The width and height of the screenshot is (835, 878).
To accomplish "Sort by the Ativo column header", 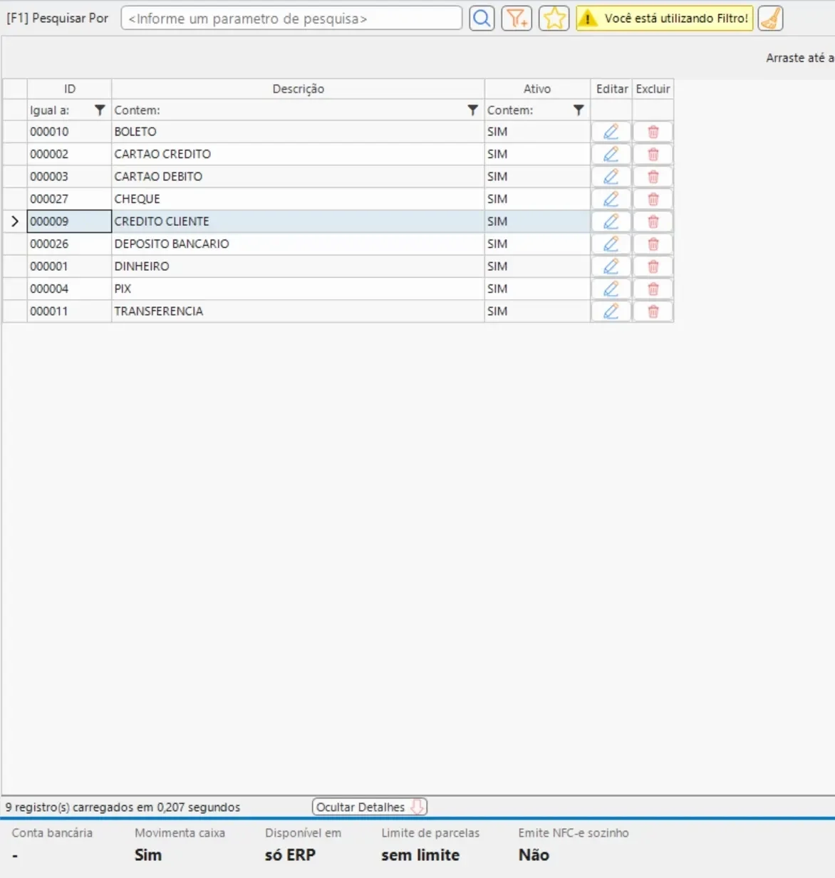I will click(x=537, y=89).
